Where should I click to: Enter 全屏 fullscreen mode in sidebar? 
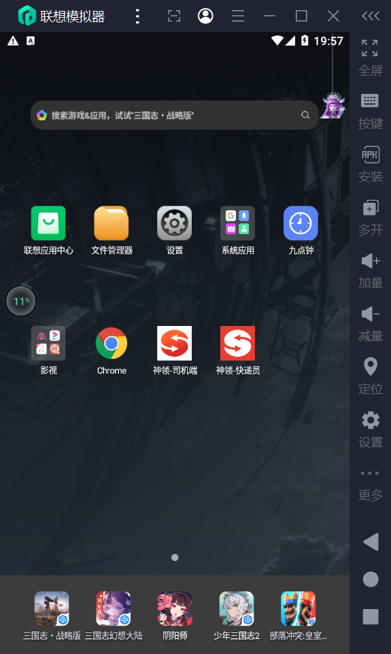[x=370, y=58]
